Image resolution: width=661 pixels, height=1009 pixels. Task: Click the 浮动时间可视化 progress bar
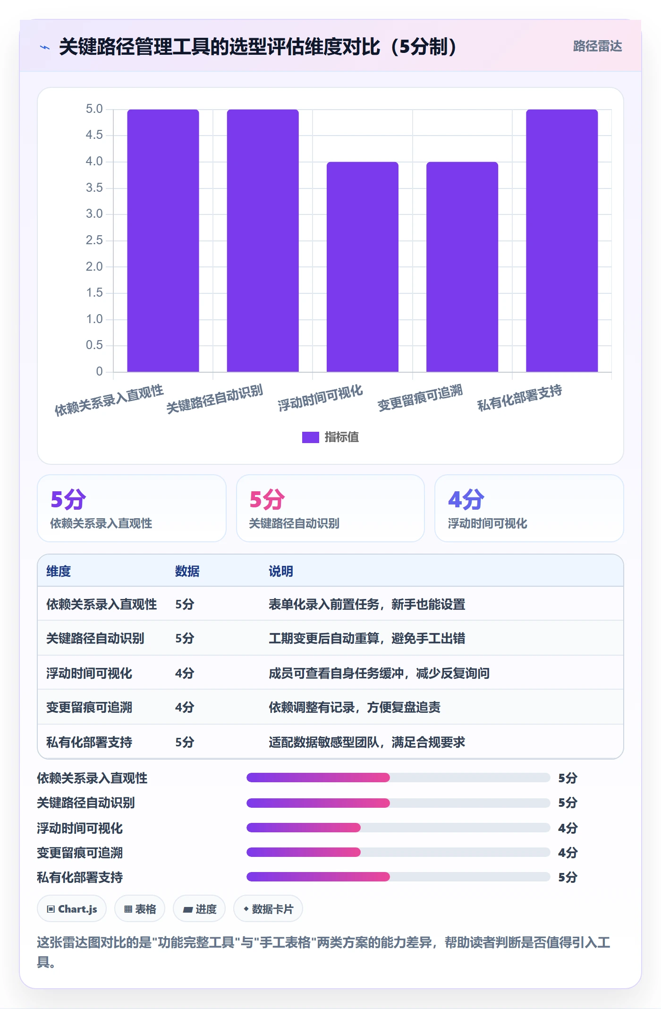[x=398, y=827]
